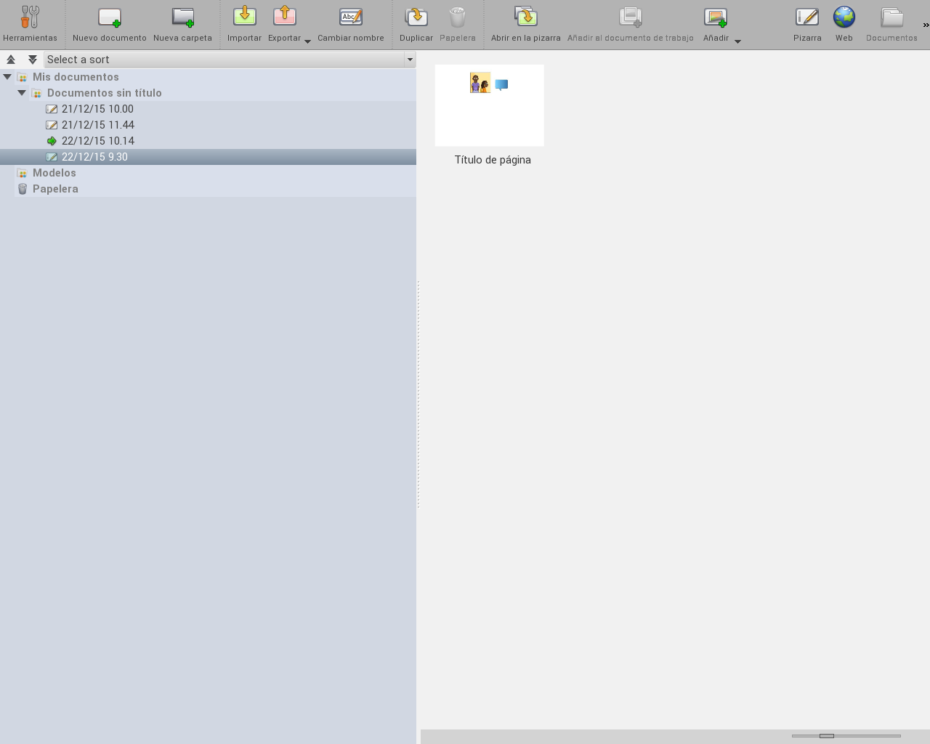Click the Nuevo documento icon

109,17
